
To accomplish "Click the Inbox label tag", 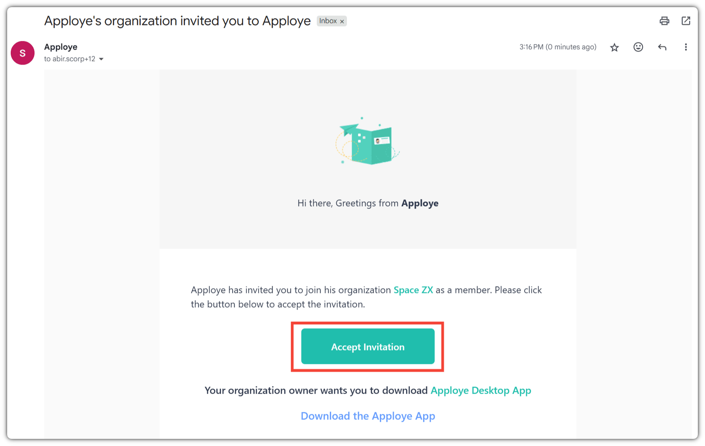I will (328, 21).
